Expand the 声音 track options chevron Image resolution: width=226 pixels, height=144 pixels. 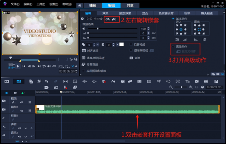coord(26,128)
